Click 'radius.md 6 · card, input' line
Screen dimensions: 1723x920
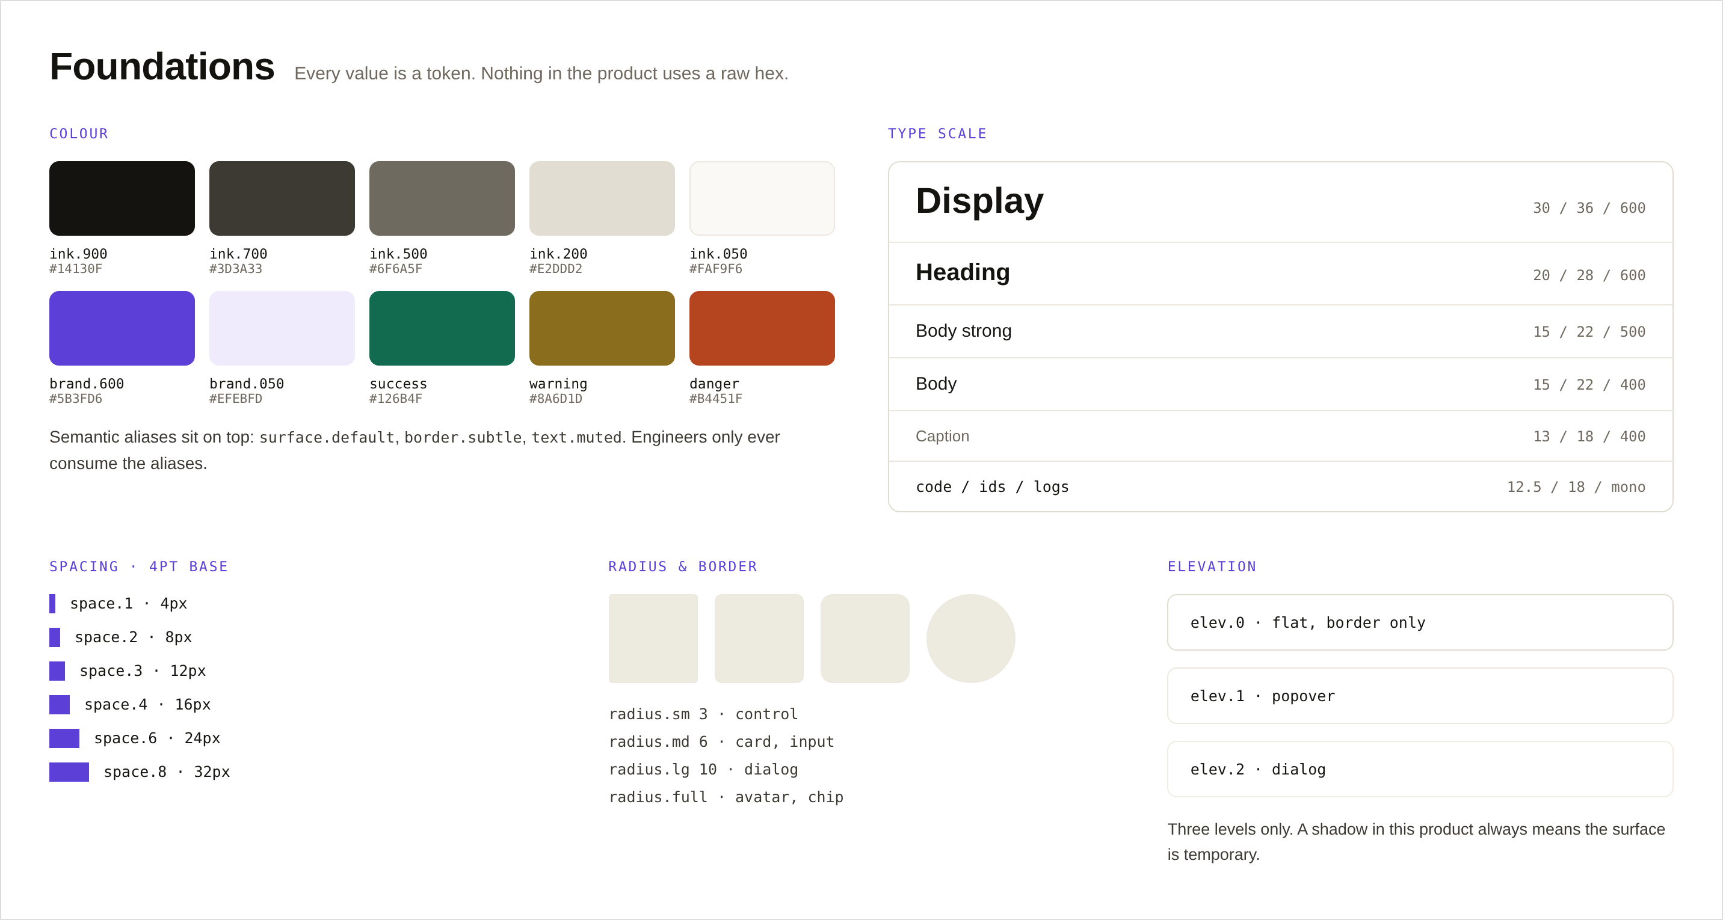[721, 741]
